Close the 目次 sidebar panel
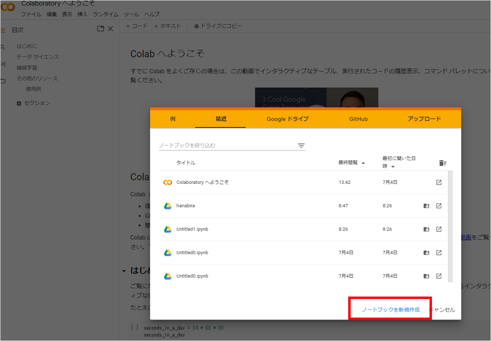Image resolution: width=491 pixels, height=341 pixels. pos(110,29)
